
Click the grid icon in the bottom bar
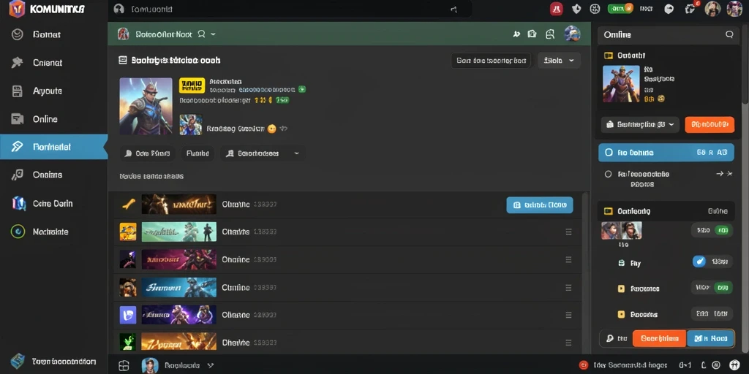click(124, 365)
